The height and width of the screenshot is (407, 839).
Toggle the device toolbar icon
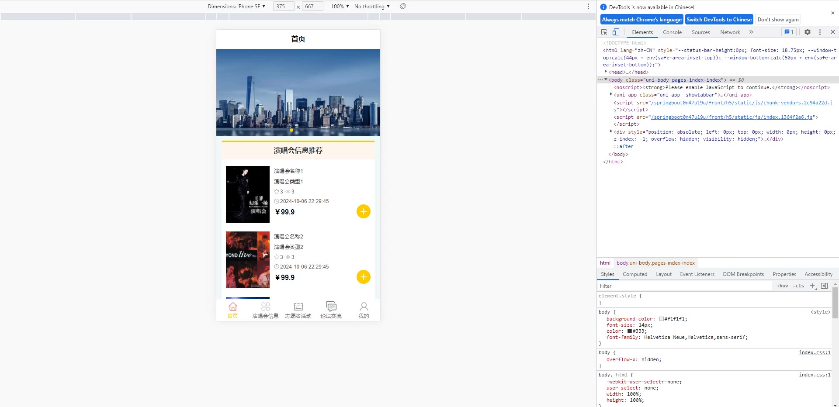coord(616,32)
